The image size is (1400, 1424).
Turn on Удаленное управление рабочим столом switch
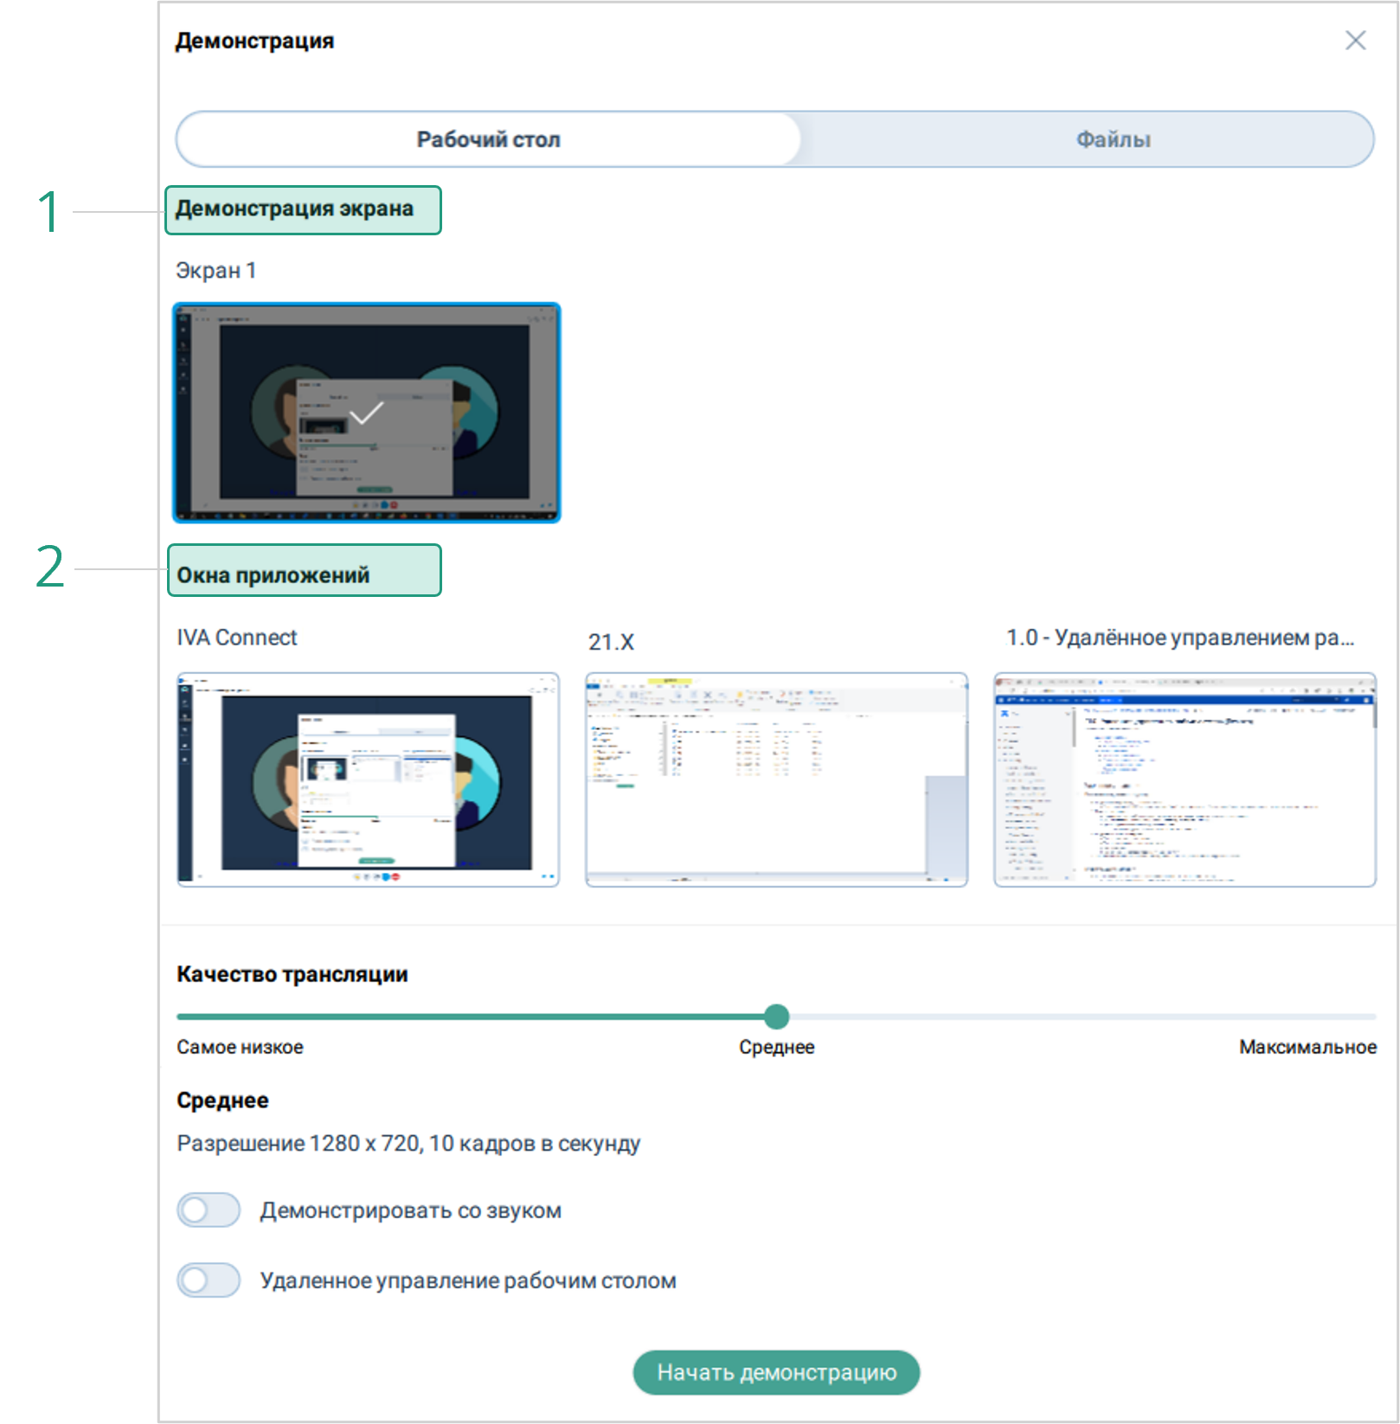[x=209, y=1280]
